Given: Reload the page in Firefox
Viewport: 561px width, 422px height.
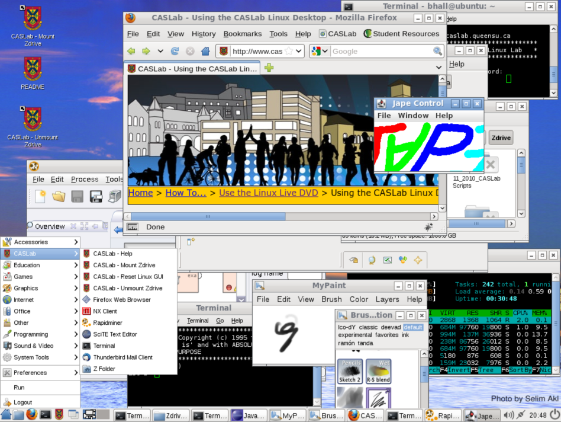Looking at the screenshot, I should [x=175, y=51].
